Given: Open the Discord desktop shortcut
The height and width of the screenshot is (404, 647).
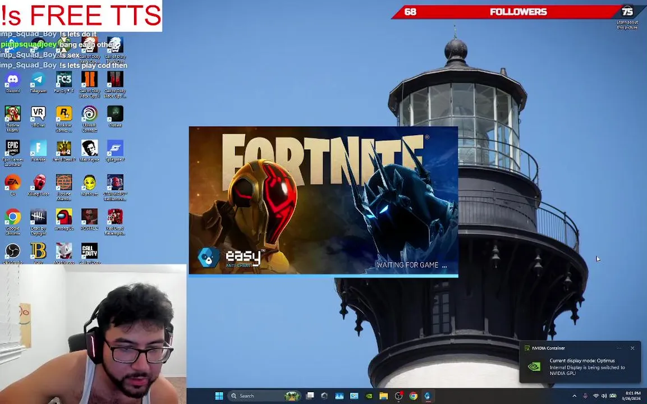Looking at the screenshot, I should [13, 82].
